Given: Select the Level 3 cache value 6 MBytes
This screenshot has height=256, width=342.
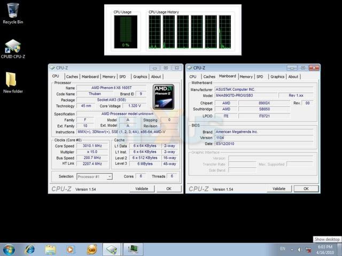Looking at the screenshot, I should coord(145,164).
